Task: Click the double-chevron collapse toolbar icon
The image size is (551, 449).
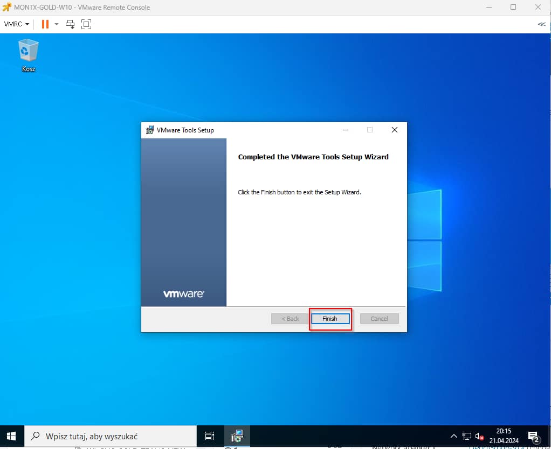Action: (541, 24)
